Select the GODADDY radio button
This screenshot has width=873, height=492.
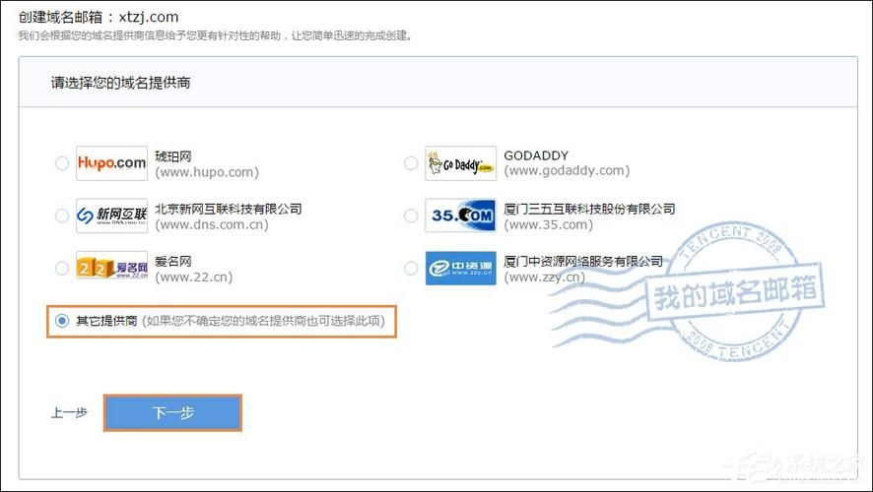pyautogui.click(x=411, y=163)
